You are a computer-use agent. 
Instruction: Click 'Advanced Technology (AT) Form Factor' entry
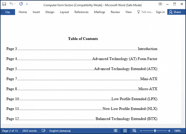click(x=125, y=59)
